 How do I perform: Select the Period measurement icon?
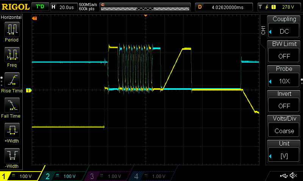12,29
